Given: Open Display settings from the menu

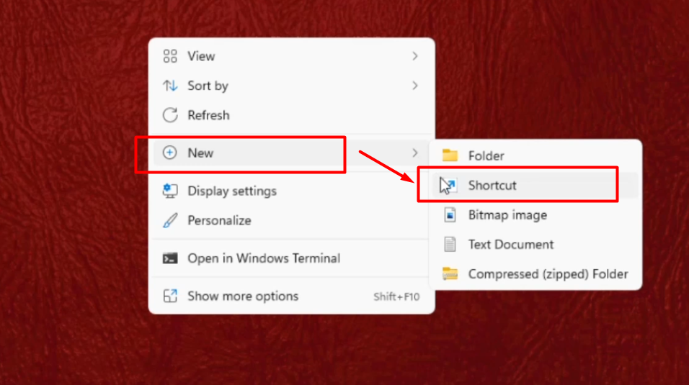Looking at the screenshot, I should click(x=291, y=191).
